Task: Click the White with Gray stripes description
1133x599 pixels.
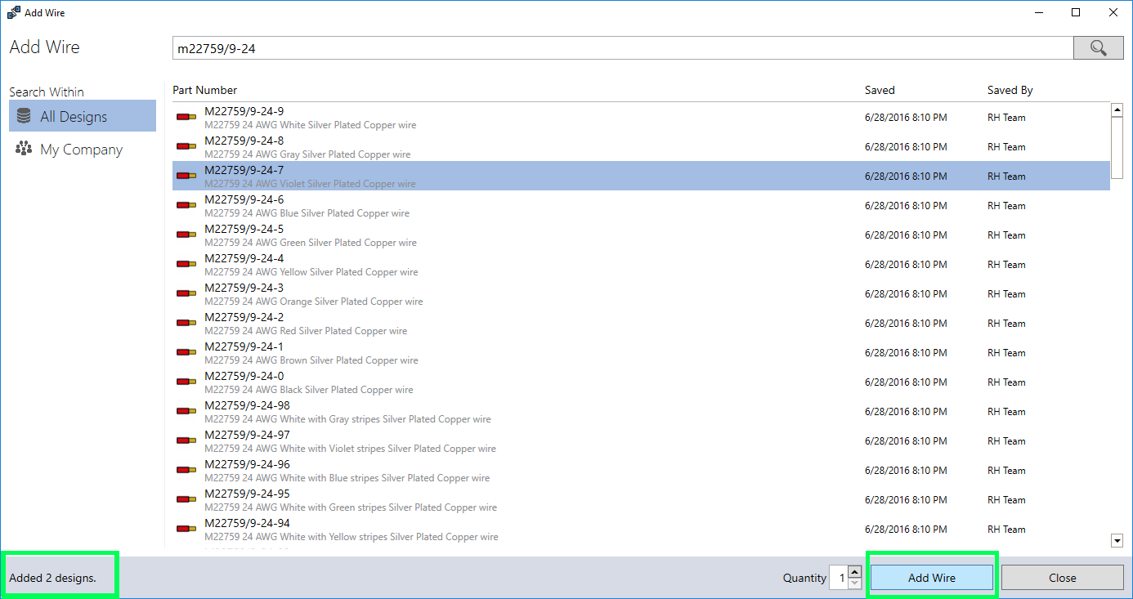Action: coord(347,419)
